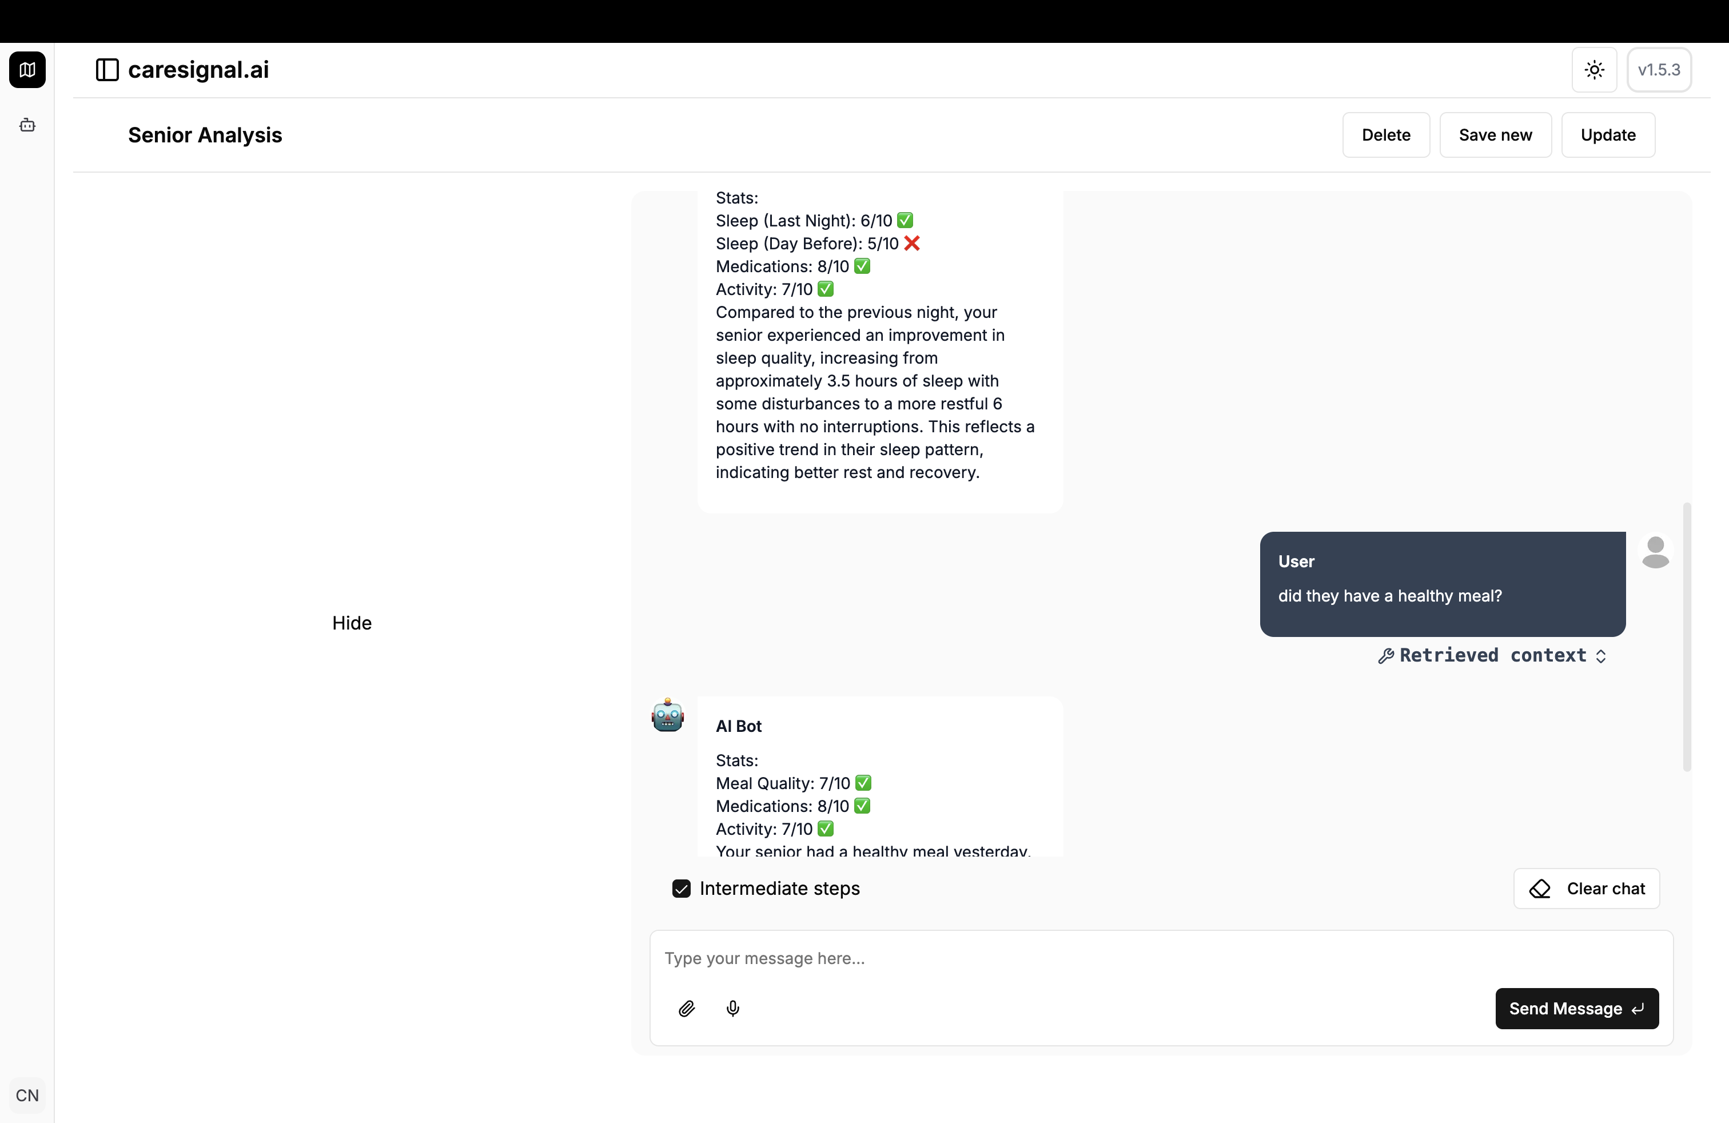This screenshot has height=1123, width=1729.
Task: Click the microphone voice input icon
Action: (x=733, y=1008)
